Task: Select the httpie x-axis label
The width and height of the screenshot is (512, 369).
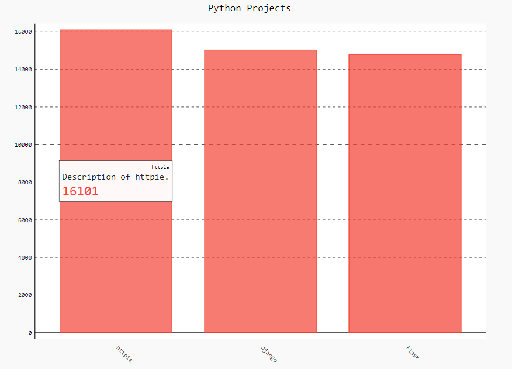Action: point(124,354)
